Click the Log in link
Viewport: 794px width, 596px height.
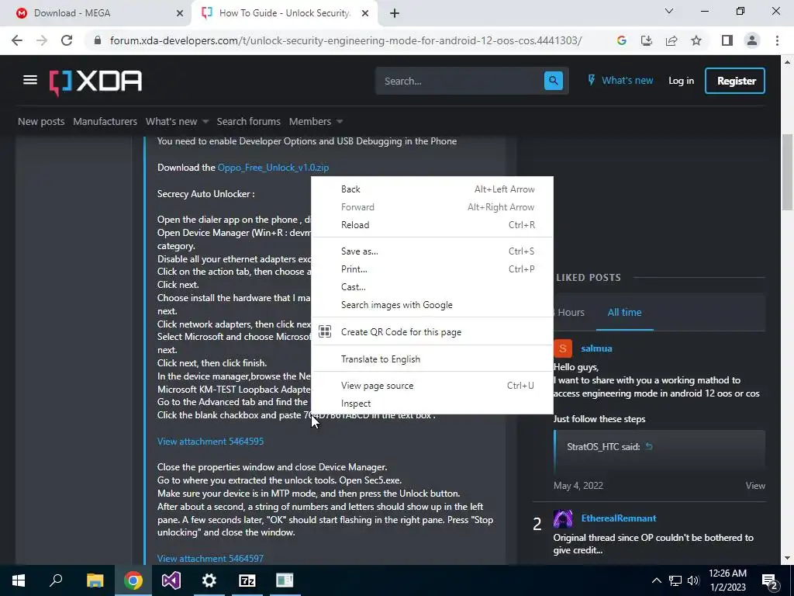click(x=681, y=81)
